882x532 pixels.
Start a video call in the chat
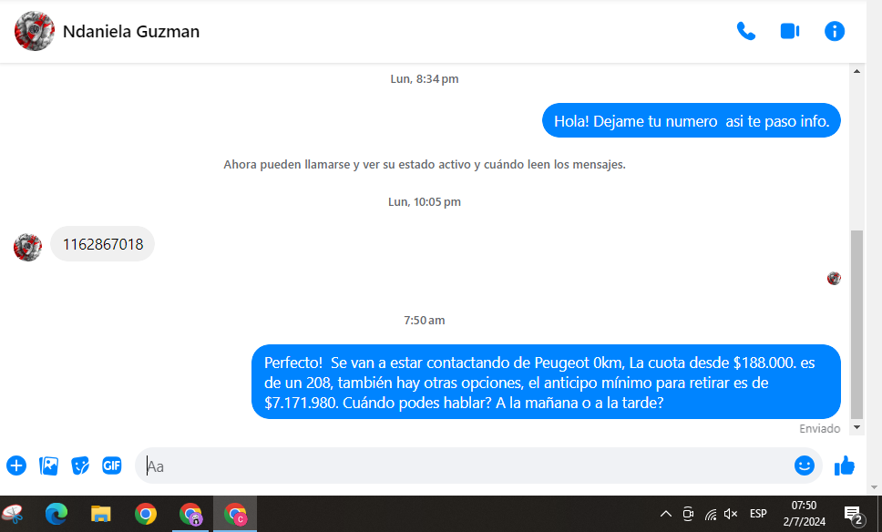click(x=789, y=31)
